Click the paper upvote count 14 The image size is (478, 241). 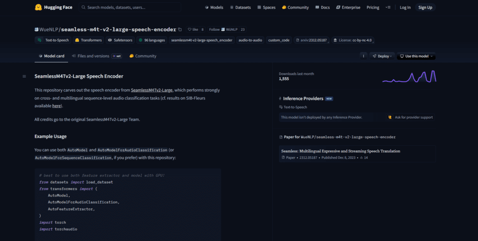[x=364, y=158]
